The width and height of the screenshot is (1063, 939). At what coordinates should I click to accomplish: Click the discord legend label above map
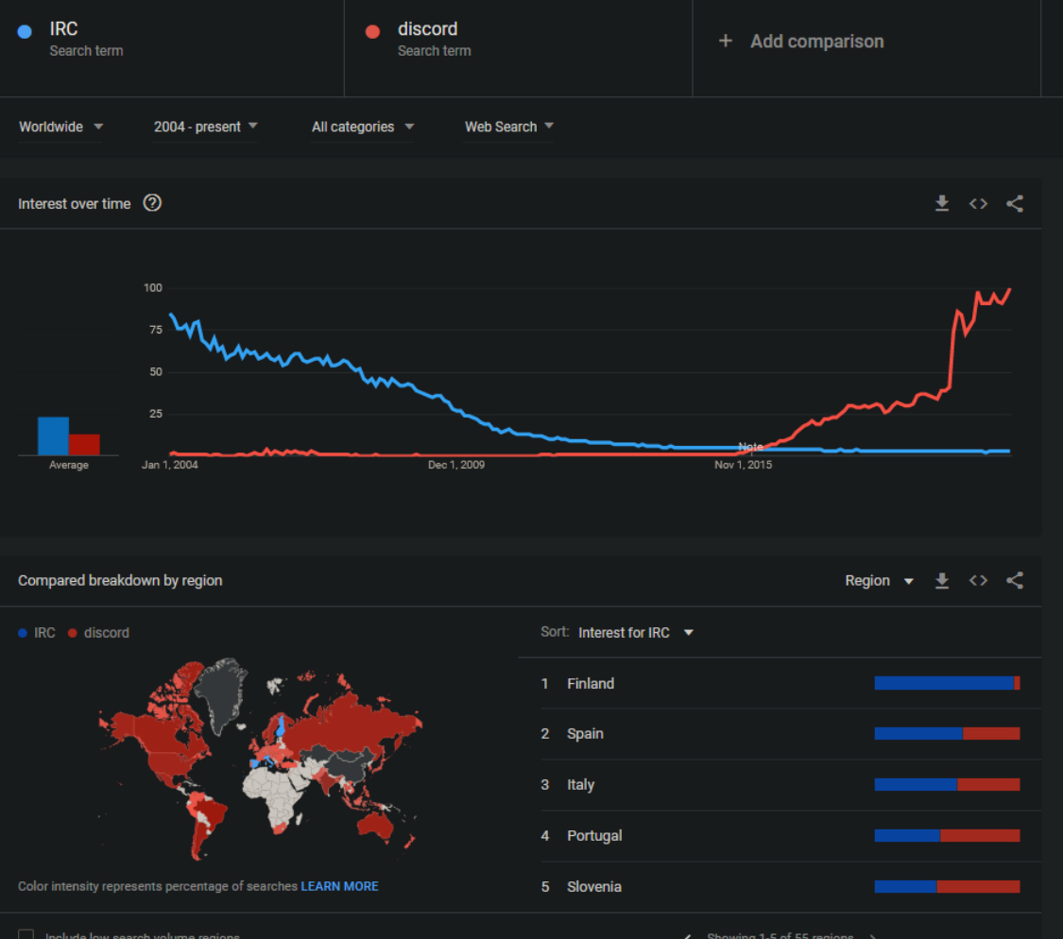click(107, 633)
